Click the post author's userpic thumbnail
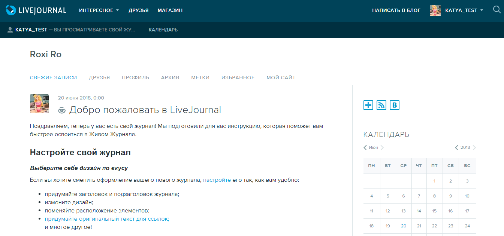 click(39, 103)
